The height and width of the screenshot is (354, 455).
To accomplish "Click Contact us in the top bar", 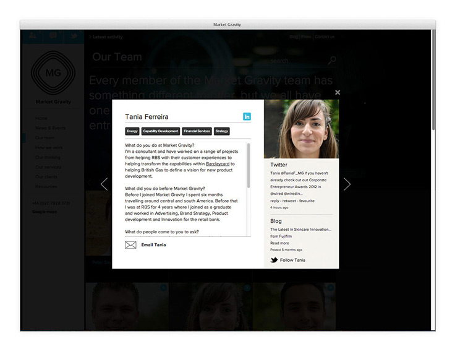I will [x=325, y=37].
